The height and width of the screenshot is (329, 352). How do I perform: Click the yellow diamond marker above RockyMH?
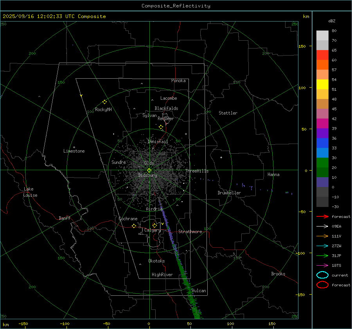tap(104, 102)
